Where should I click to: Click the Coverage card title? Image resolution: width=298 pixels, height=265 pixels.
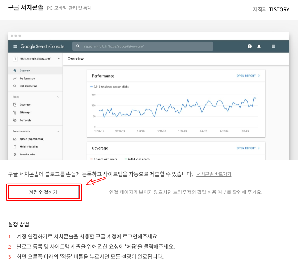click(x=100, y=148)
